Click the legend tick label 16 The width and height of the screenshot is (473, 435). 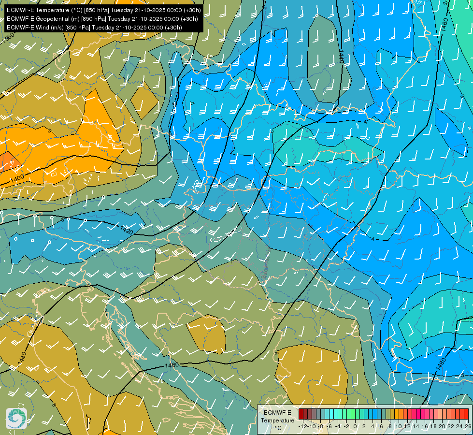[425, 426]
